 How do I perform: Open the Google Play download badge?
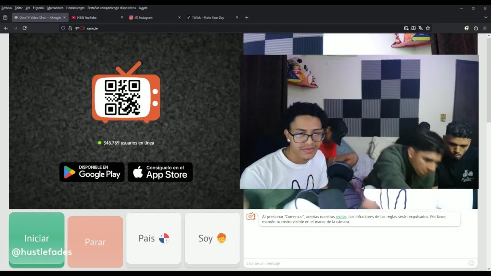[x=92, y=172]
